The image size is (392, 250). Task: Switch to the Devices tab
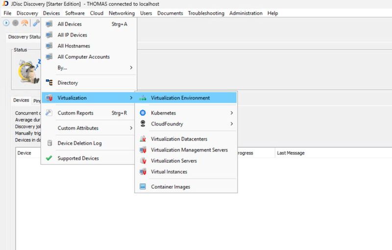point(21,100)
